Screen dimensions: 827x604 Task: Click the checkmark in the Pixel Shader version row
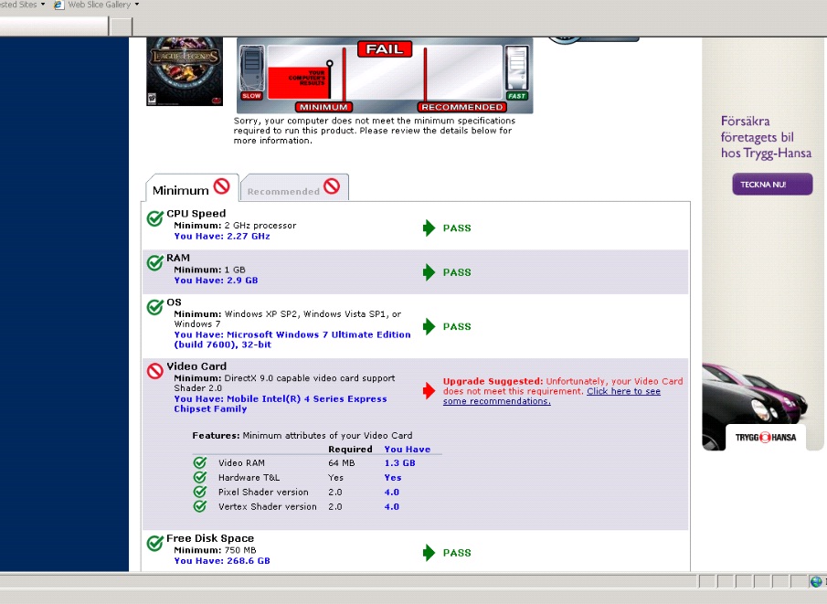[200, 492]
